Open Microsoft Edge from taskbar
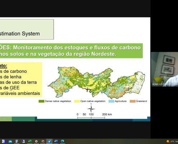Image resolution: width=178 pixels, height=144 pixels. pyautogui.click(x=62, y=141)
